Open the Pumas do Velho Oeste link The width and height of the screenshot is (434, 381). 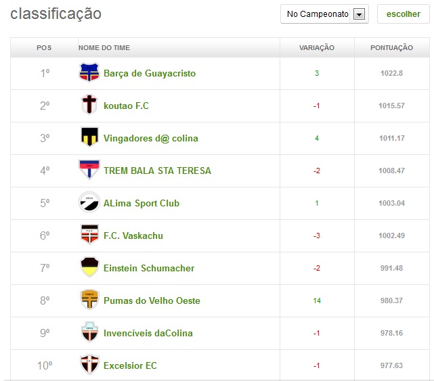click(152, 300)
